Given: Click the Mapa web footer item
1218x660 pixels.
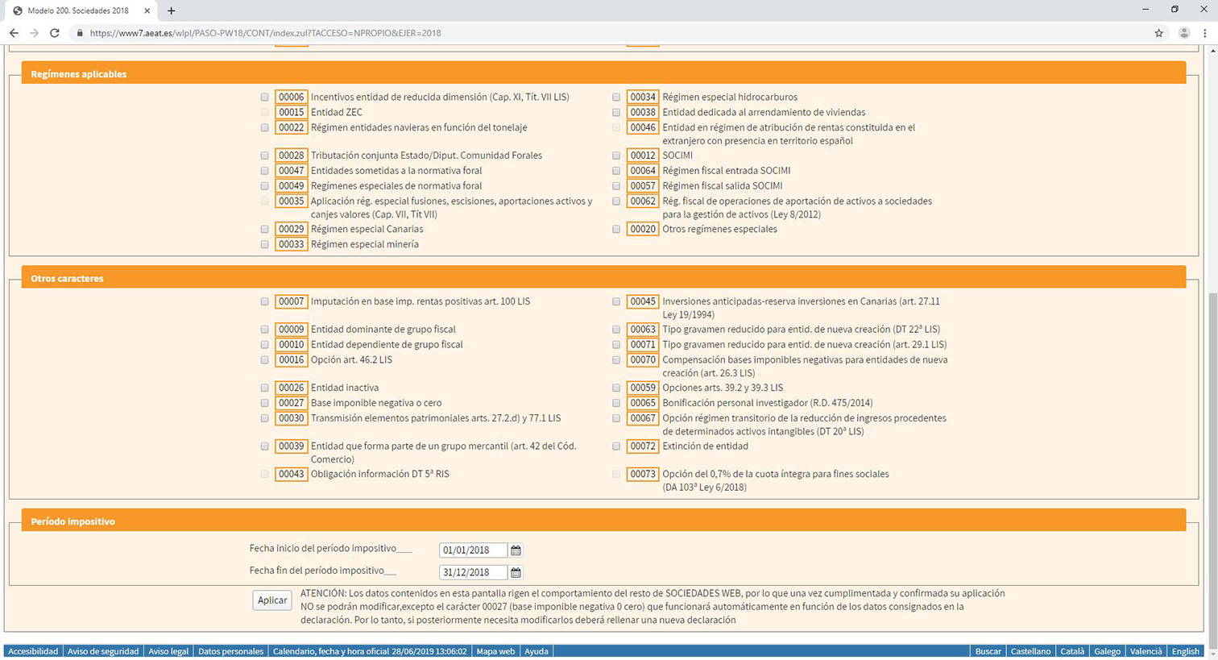Looking at the screenshot, I should coord(495,651).
